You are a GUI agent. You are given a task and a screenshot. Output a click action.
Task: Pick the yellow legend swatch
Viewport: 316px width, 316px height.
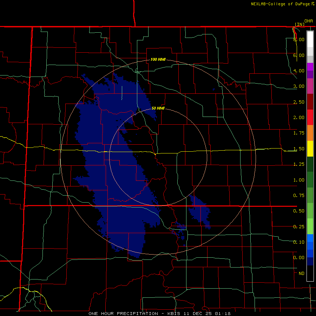pyautogui.click(x=310, y=149)
